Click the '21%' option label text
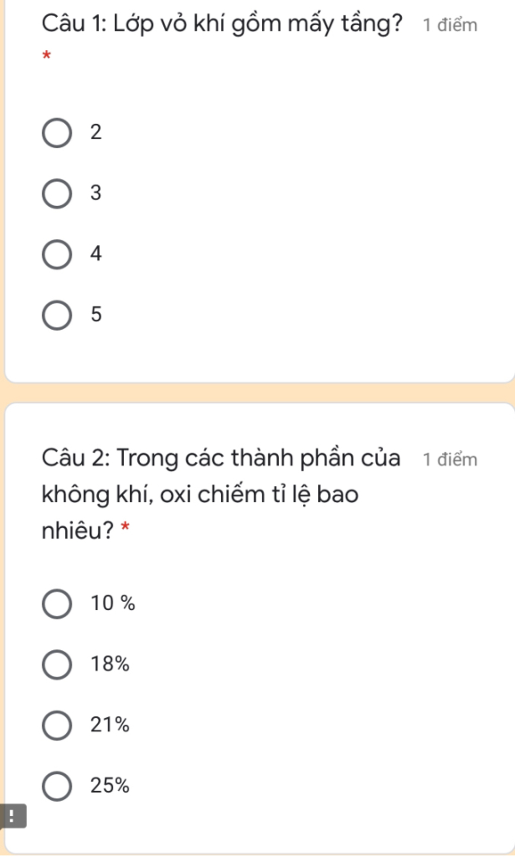Image resolution: width=515 pixels, height=857 pixels. pyautogui.click(x=110, y=725)
